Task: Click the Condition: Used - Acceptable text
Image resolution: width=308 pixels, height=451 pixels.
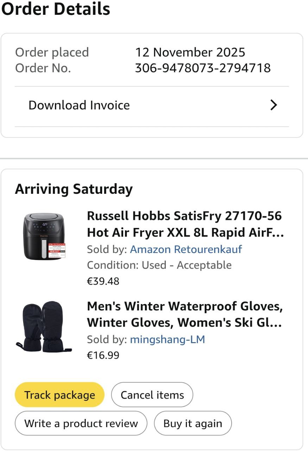Action: coord(159,265)
